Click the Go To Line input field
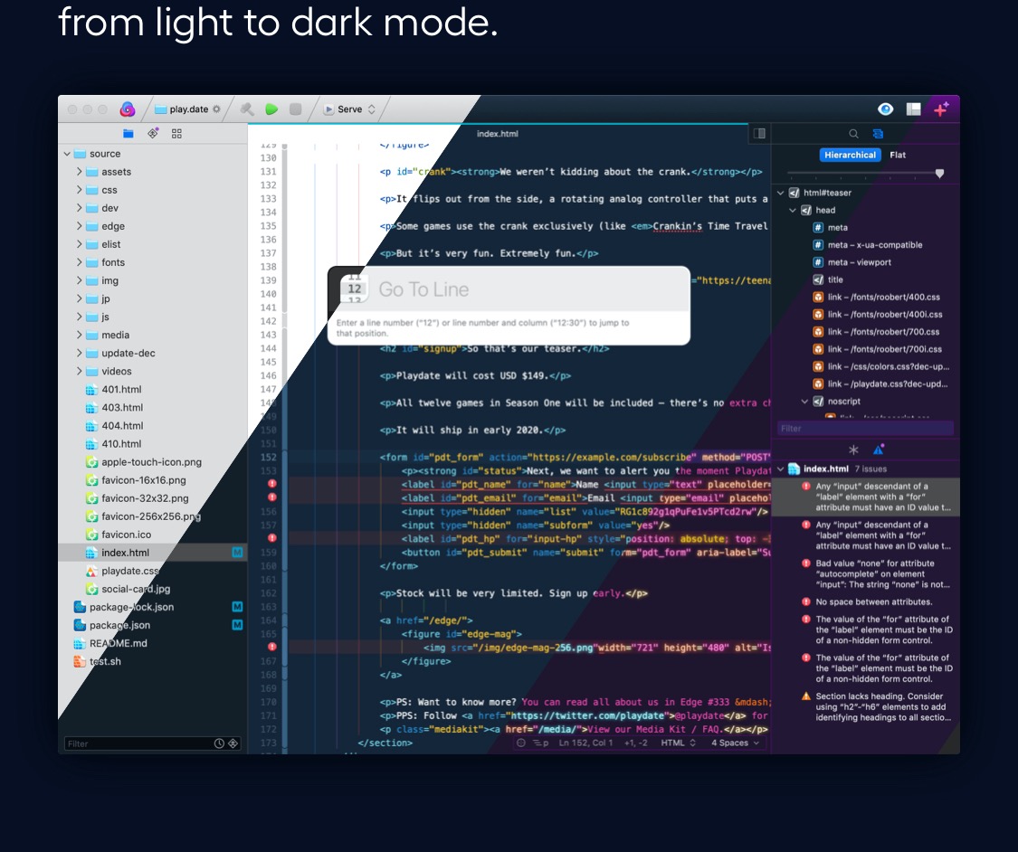 click(509, 289)
